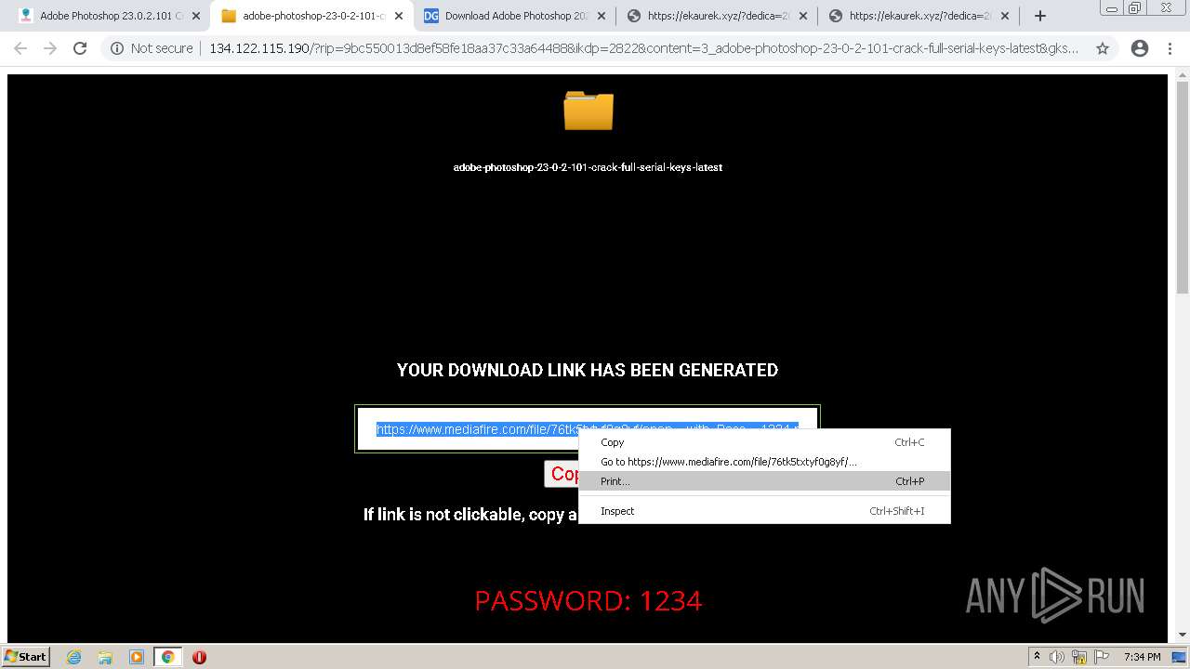The height and width of the screenshot is (669, 1190).
Task: Click the PASSWORD: 1234 text
Action: pyautogui.click(x=588, y=601)
